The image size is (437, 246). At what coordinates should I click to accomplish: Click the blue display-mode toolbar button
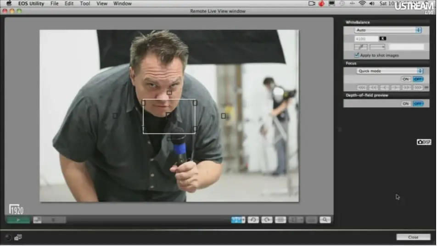236,220
